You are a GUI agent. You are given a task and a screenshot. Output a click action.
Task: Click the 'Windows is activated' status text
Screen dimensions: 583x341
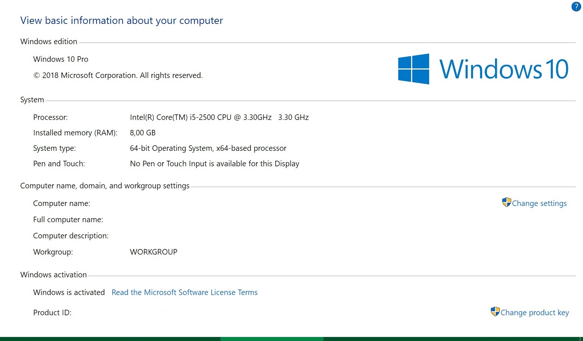(69, 292)
